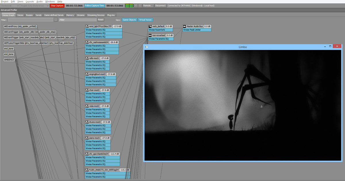This screenshot has height=181, width=345.
Task: Open the Windows platform dropdown
Action: (10, 5)
